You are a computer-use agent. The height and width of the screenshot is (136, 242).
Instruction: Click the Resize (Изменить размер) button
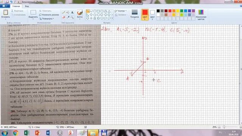(x=49, y=15)
